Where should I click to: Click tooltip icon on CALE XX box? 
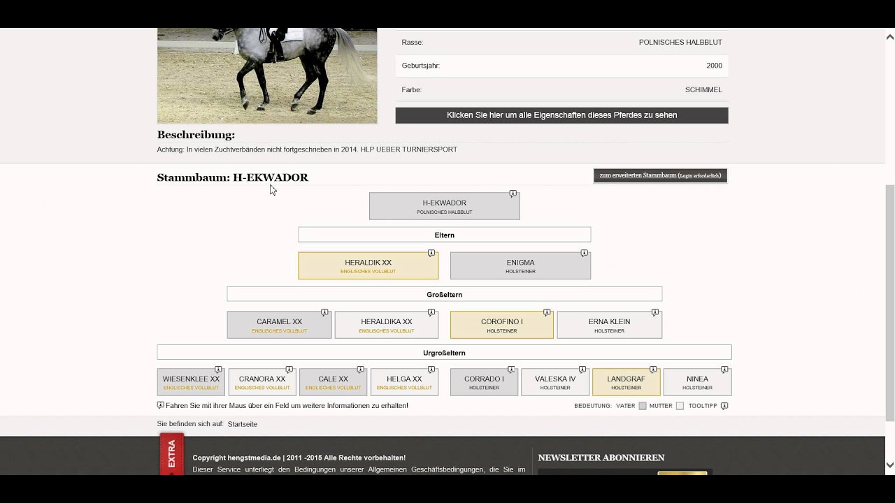(360, 370)
